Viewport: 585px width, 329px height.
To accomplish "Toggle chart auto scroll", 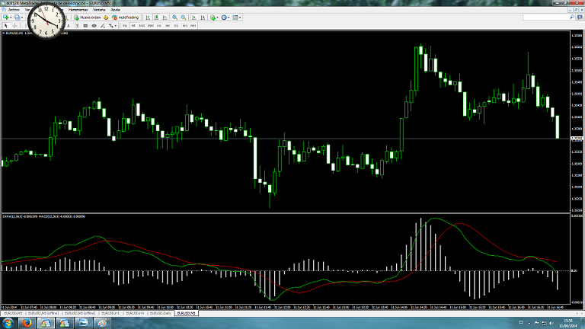I will pos(194,18).
